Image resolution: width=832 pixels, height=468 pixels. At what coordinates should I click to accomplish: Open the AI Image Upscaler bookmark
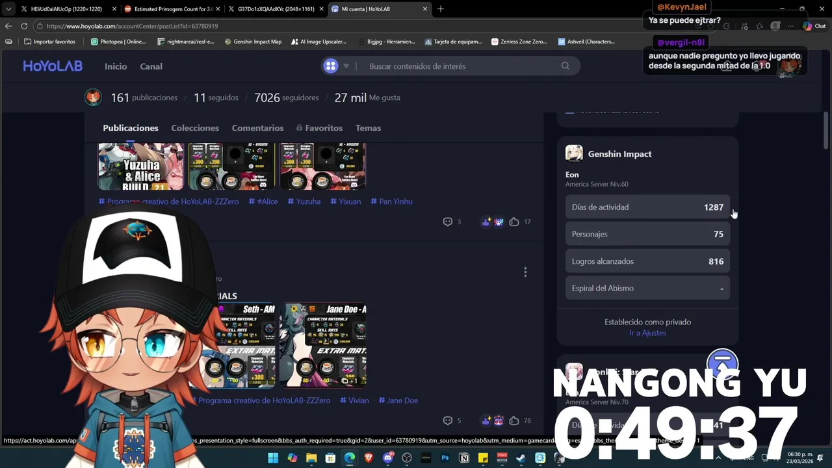(318, 42)
